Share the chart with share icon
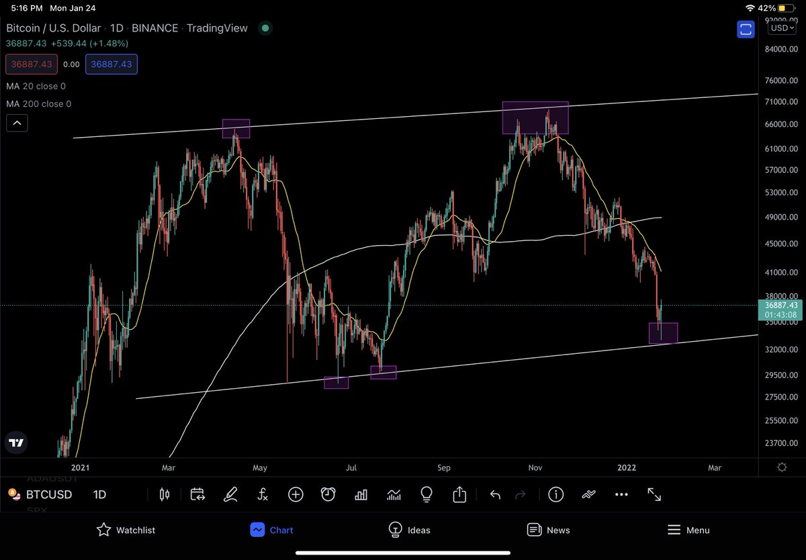Viewport: 806px width, 560px height. (459, 494)
